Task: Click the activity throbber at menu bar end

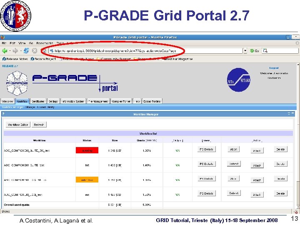Action: [x=297, y=43]
